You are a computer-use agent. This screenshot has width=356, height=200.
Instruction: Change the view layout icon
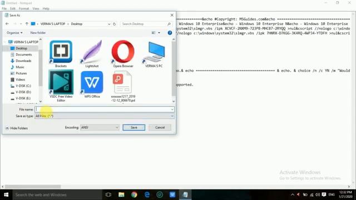[x=154, y=33]
